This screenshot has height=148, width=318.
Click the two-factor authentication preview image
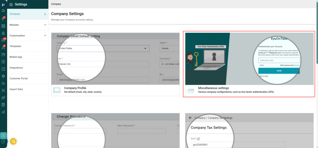(249, 59)
